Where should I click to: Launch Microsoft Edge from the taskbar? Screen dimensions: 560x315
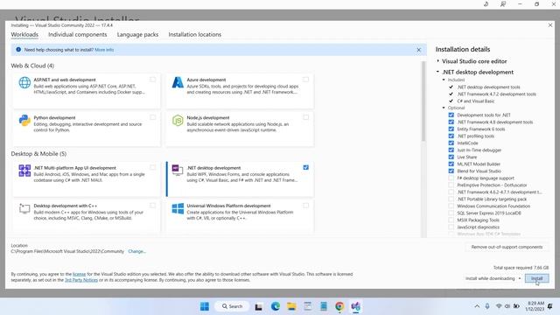point(276,306)
